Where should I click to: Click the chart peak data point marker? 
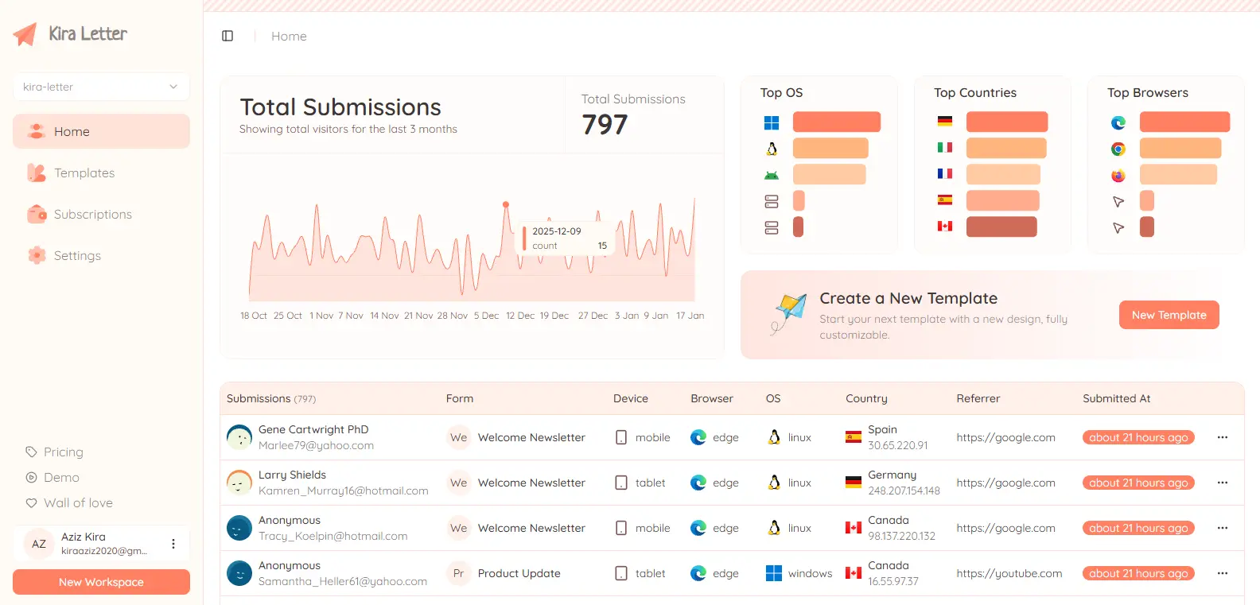click(x=506, y=205)
